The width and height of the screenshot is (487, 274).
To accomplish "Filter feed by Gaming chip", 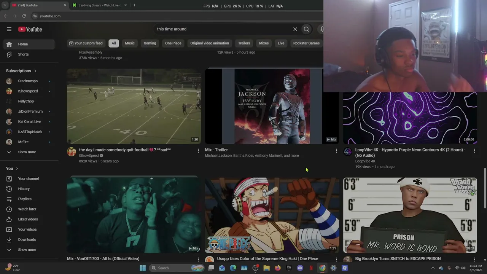I will click(x=150, y=43).
